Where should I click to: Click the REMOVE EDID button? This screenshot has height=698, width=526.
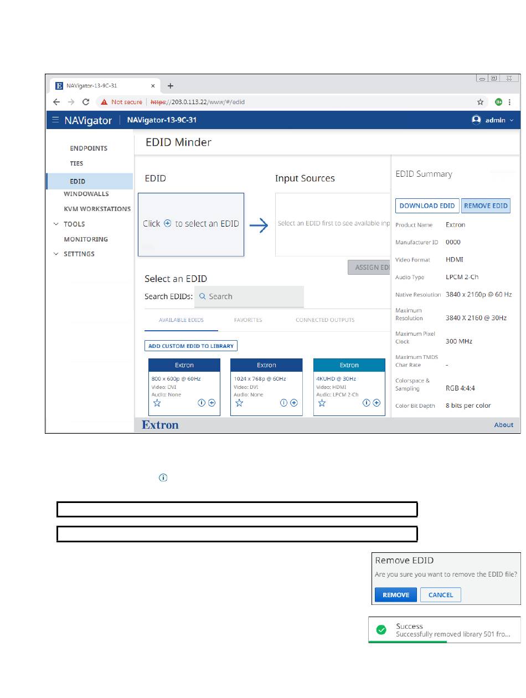[486, 206]
